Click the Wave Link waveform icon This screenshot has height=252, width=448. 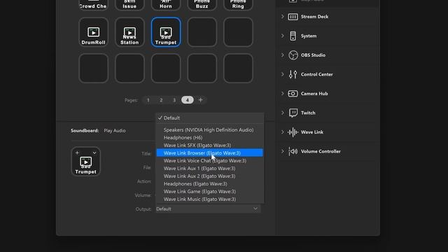point(293,132)
